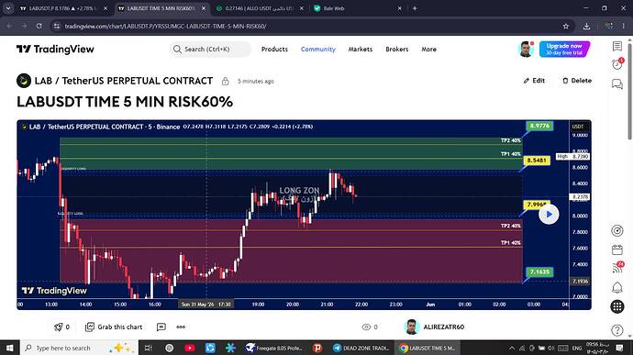
Task: Open the YouTube taskbar icon
Action: (190, 348)
